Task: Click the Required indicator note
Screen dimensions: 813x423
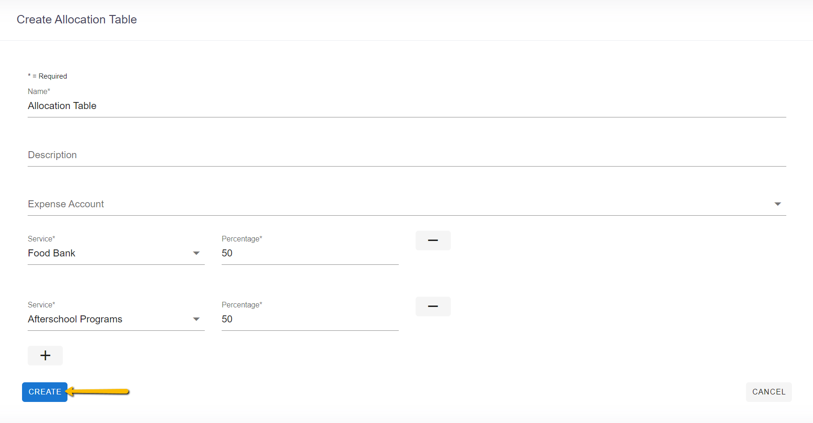Action: coord(47,76)
